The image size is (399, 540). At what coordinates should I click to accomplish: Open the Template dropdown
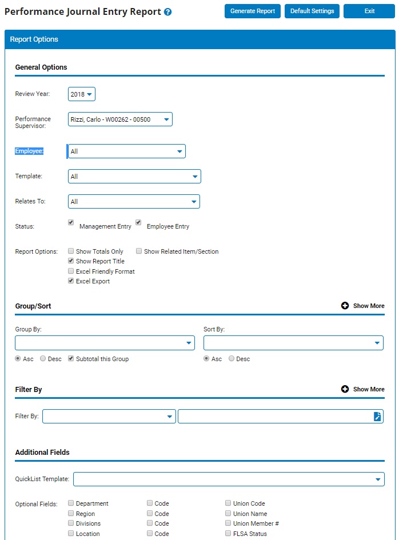(x=134, y=177)
